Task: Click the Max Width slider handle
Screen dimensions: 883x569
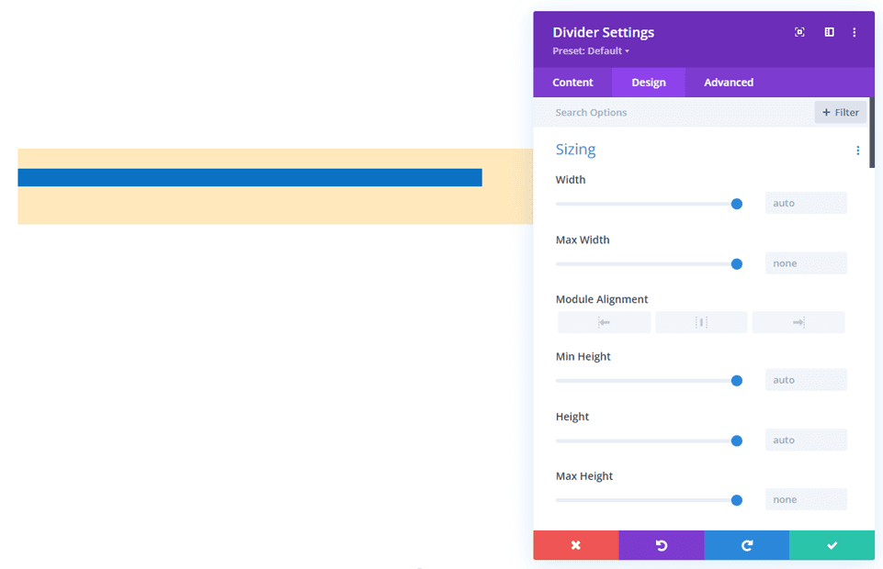Action: pyautogui.click(x=737, y=263)
